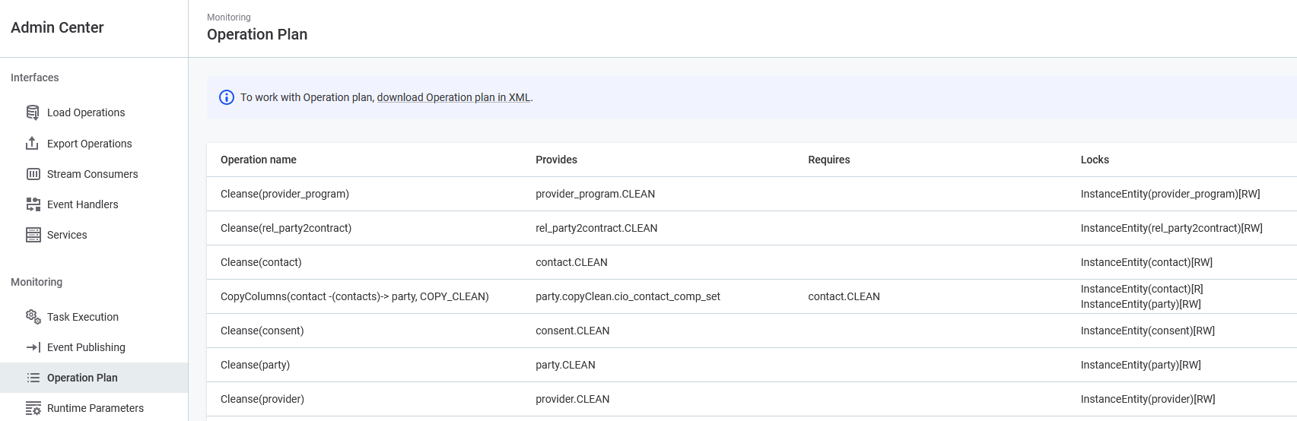Download Operation plan in XML link
The image size is (1297, 421).
[x=453, y=97]
